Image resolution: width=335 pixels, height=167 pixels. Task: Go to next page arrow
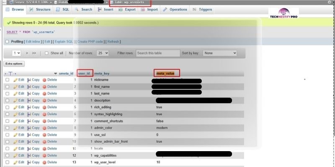(27, 53)
